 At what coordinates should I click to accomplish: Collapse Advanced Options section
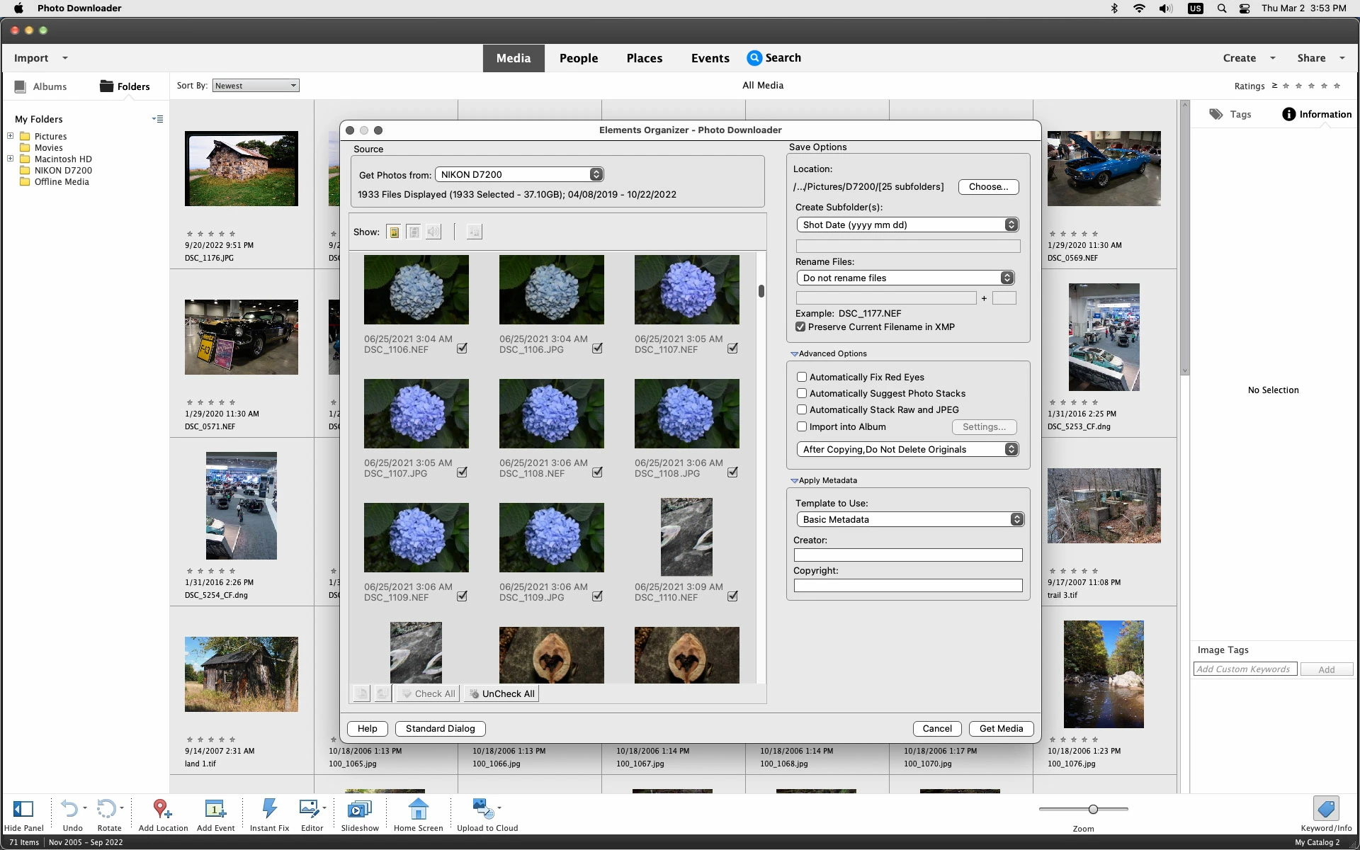point(794,353)
